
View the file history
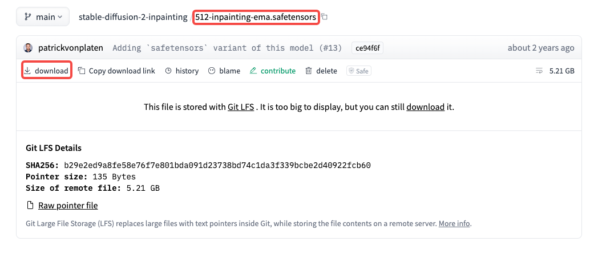pyautogui.click(x=182, y=71)
